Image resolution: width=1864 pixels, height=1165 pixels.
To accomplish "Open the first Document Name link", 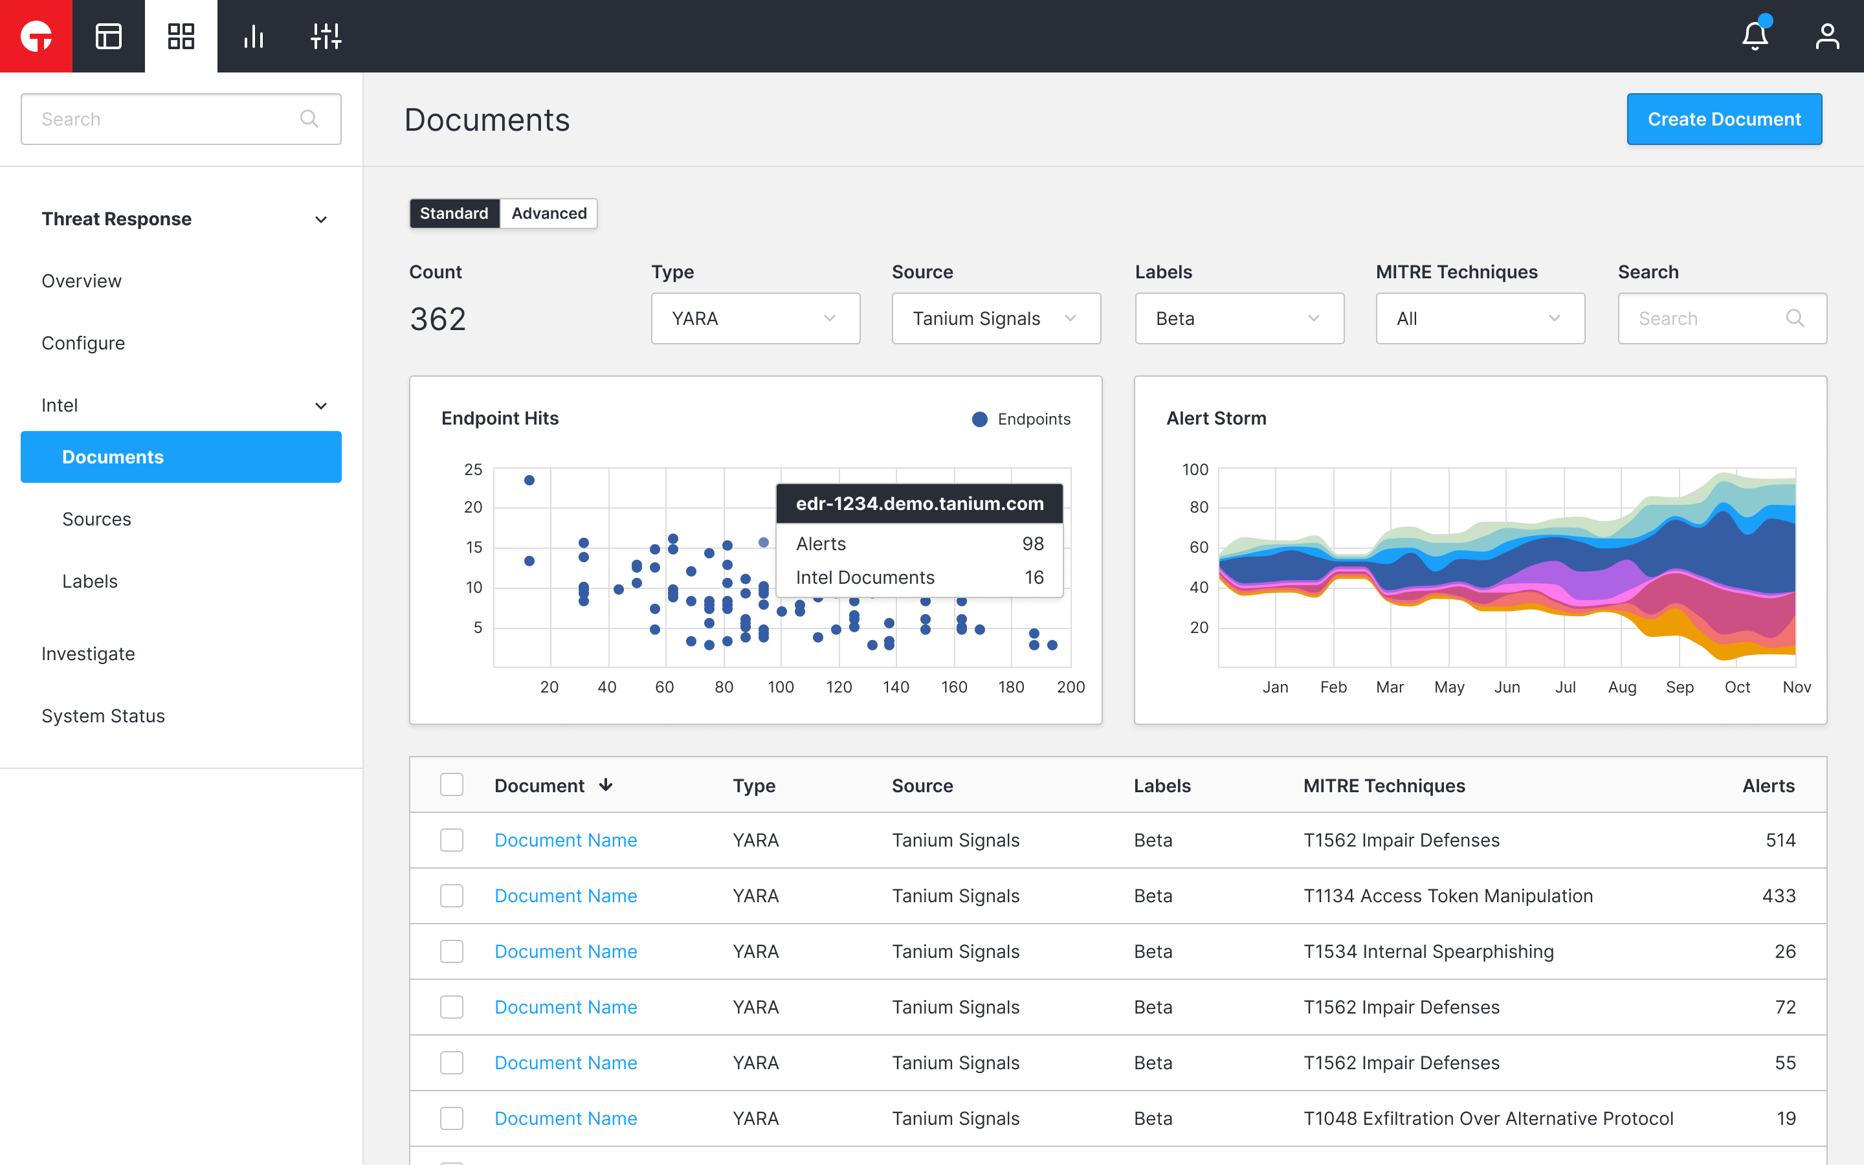I will click(x=566, y=840).
